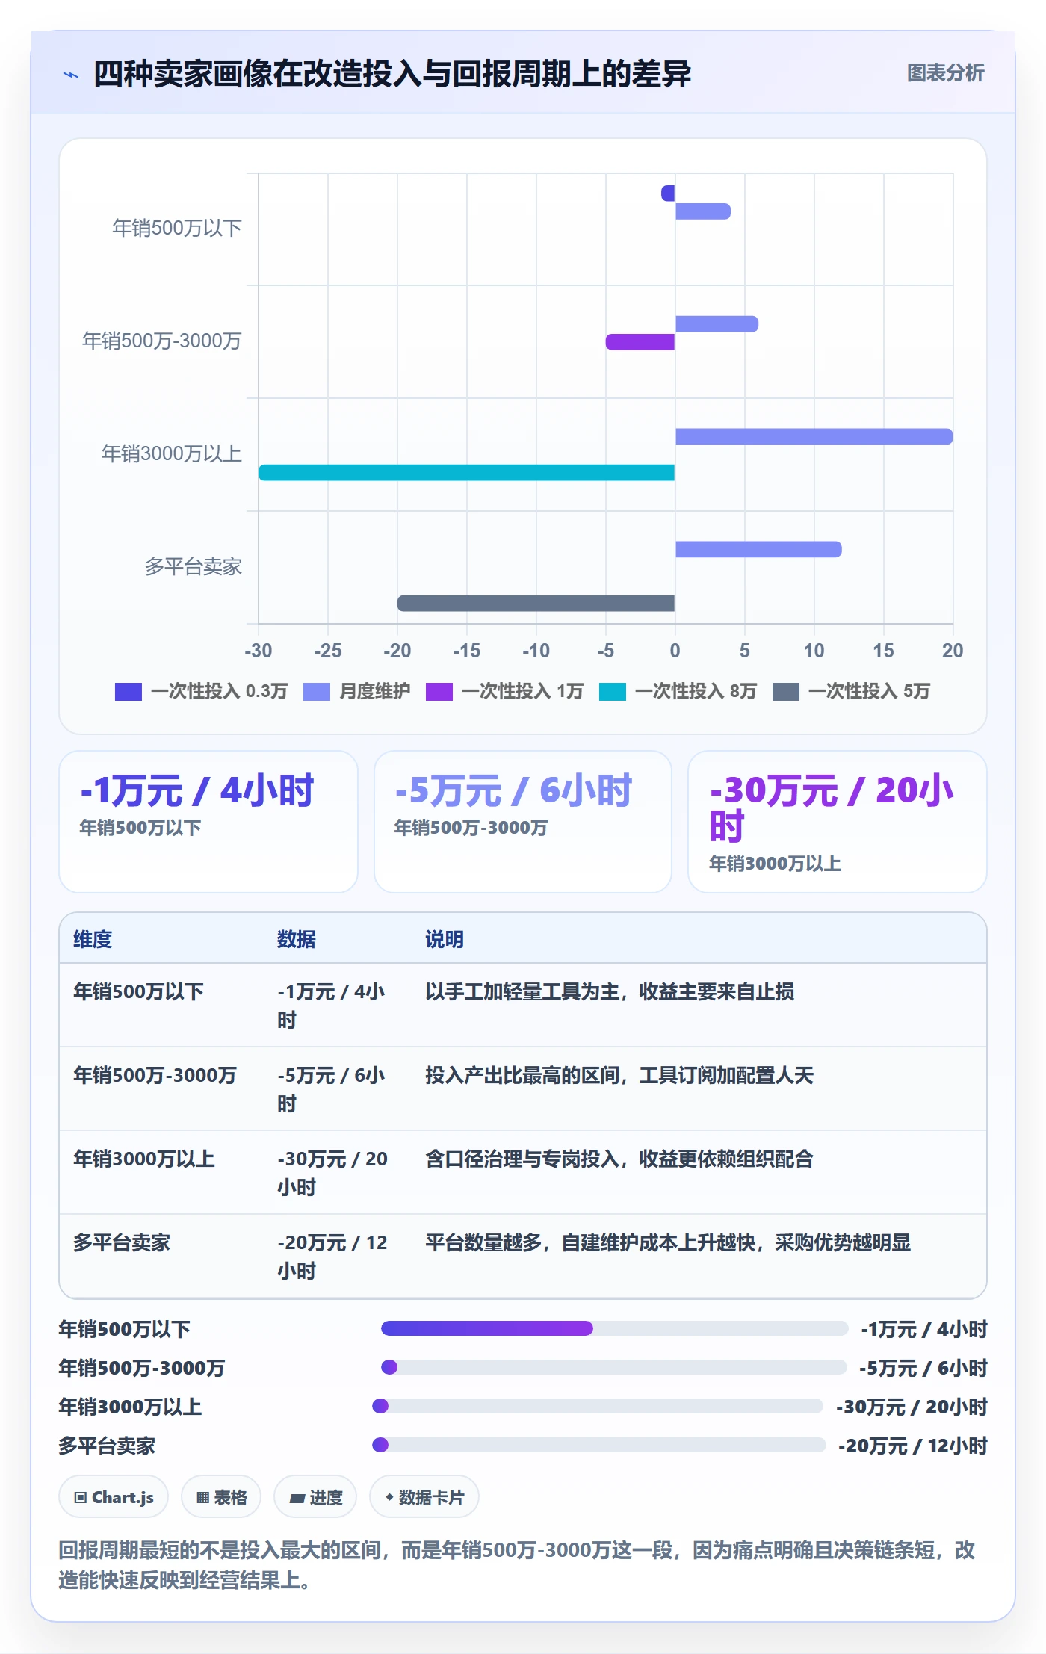Click the Chart.js tag's square icon

pos(80,1497)
